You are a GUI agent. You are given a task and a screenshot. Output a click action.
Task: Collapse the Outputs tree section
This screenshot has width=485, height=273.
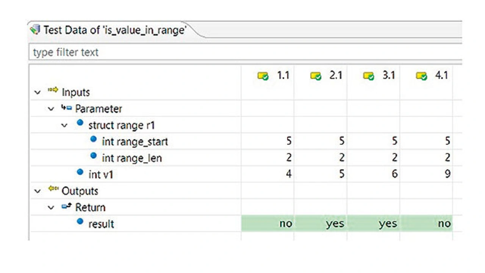(x=37, y=191)
